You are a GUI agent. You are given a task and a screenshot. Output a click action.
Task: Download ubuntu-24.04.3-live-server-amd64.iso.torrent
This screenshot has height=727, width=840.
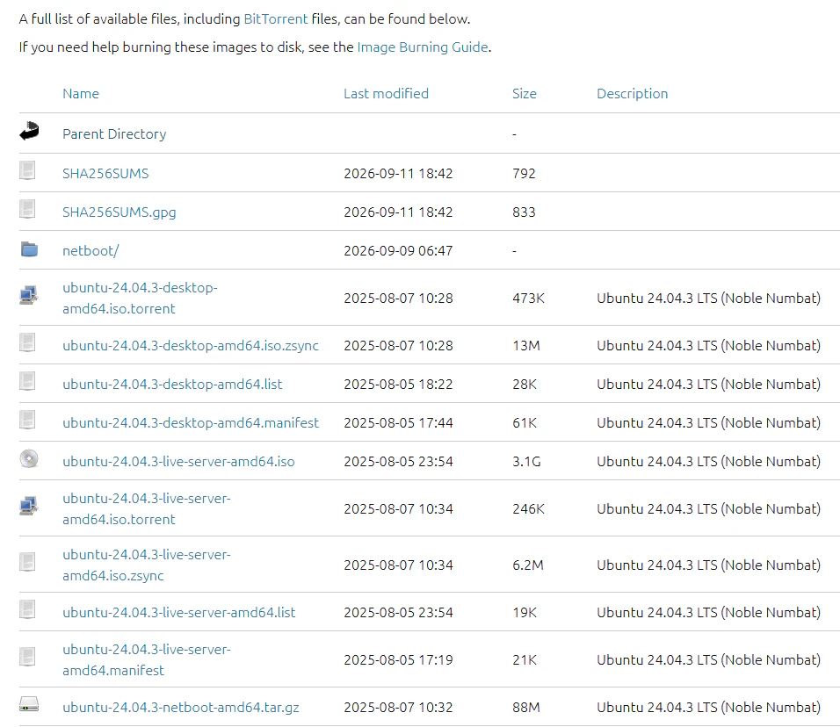[146, 508]
